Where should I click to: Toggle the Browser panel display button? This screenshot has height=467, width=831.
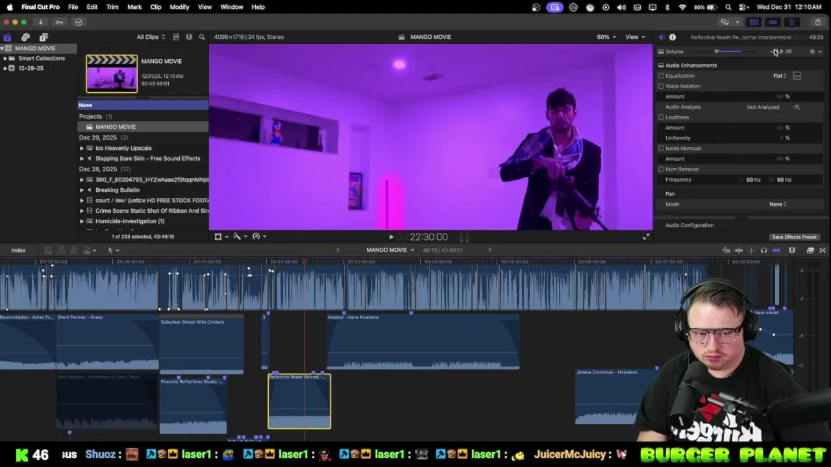point(754,22)
